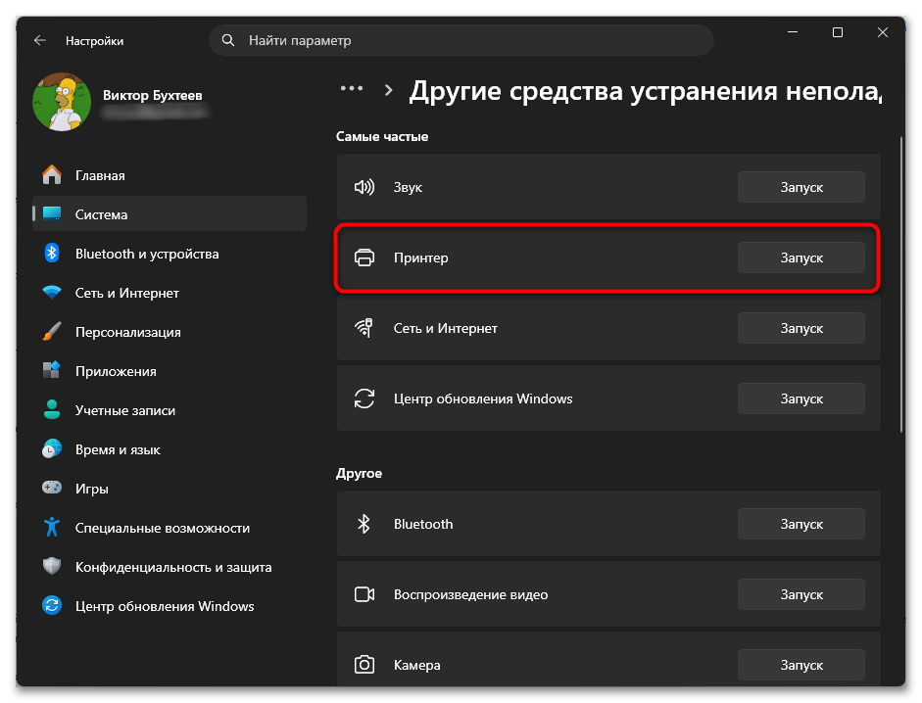Run the Звук troubleshooter
Image resolution: width=922 pixels, height=703 pixels.
801,188
